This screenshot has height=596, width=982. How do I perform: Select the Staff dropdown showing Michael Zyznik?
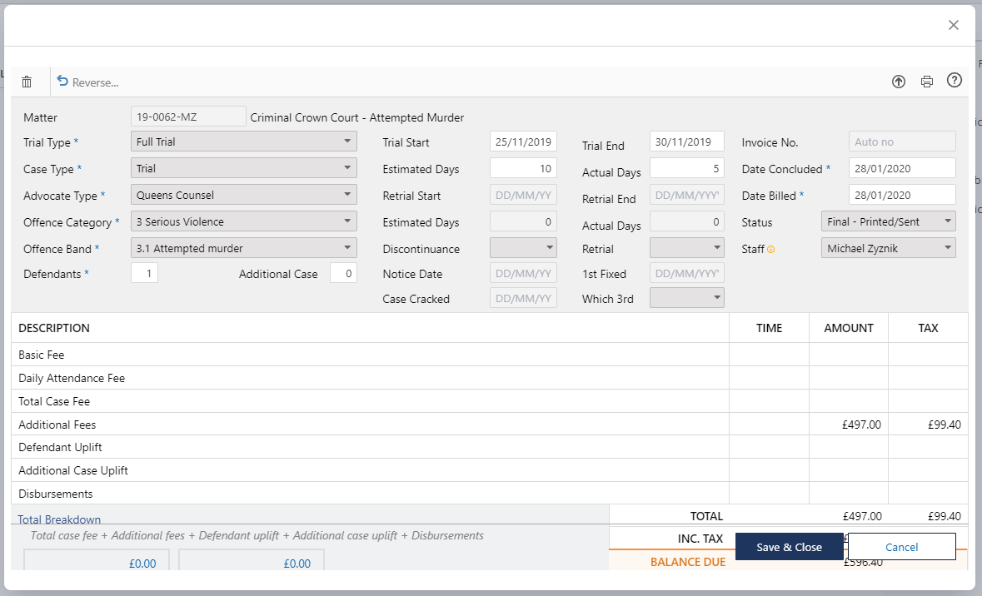[x=888, y=248]
